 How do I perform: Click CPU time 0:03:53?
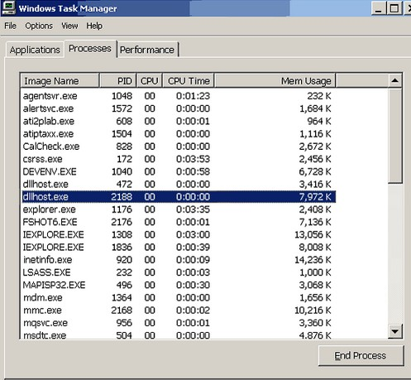point(193,159)
